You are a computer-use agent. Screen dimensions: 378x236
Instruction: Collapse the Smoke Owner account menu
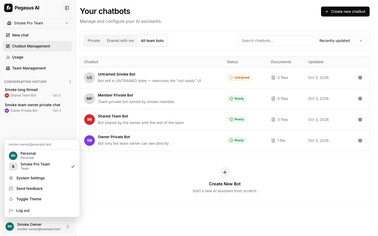(x=38, y=227)
